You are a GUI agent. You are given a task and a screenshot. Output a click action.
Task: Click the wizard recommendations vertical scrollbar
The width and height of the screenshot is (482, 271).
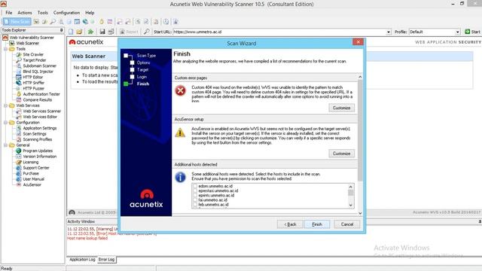(x=360, y=130)
